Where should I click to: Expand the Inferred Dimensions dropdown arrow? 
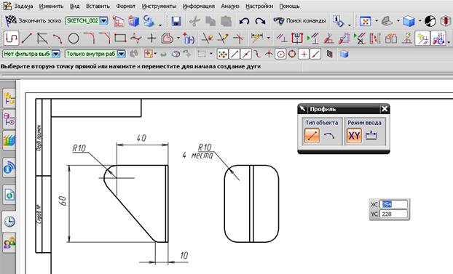[x=269, y=38]
